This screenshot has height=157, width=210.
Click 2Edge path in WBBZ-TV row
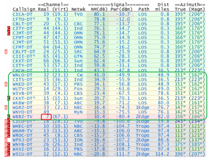142,117
